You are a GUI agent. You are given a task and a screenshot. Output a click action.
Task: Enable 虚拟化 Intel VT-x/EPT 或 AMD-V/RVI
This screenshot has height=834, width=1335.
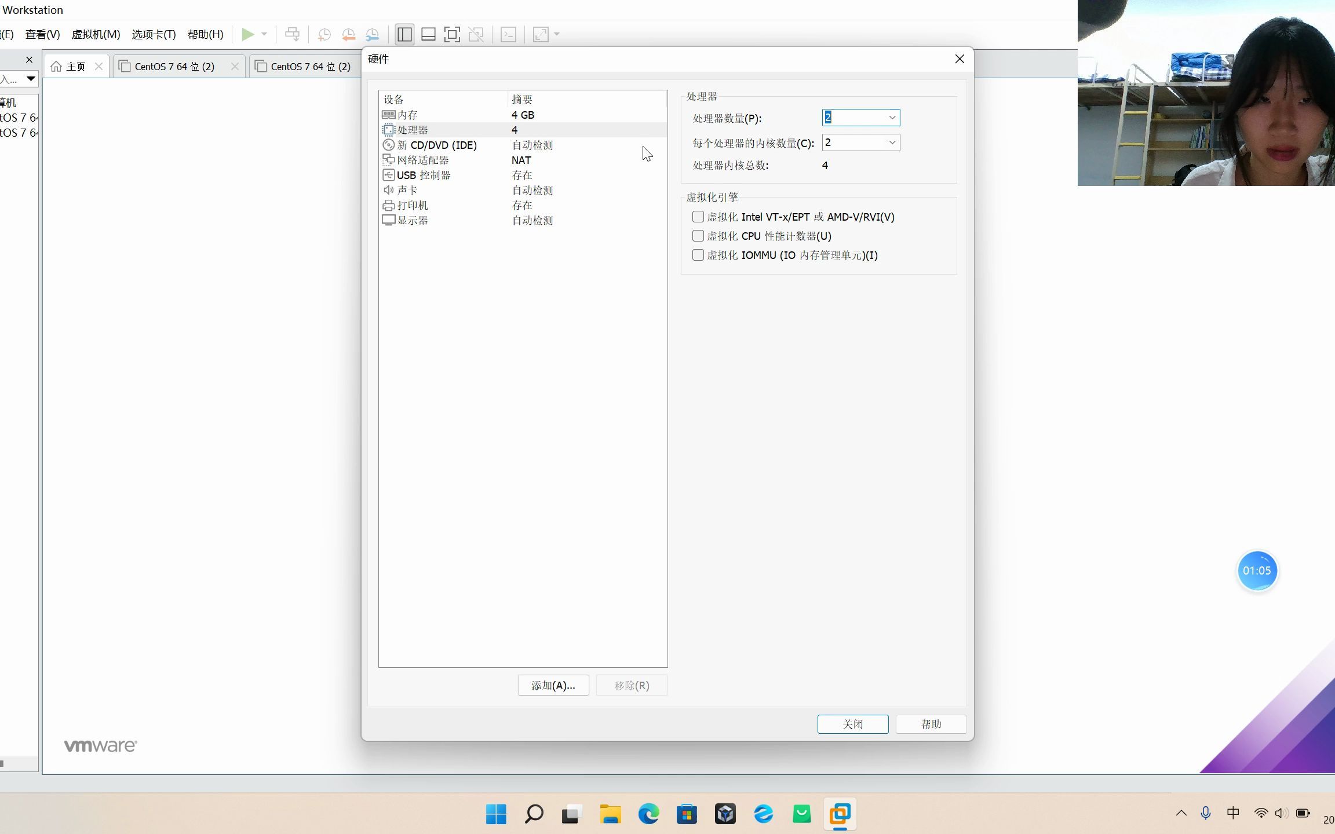pyautogui.click(x=698, y=217)
